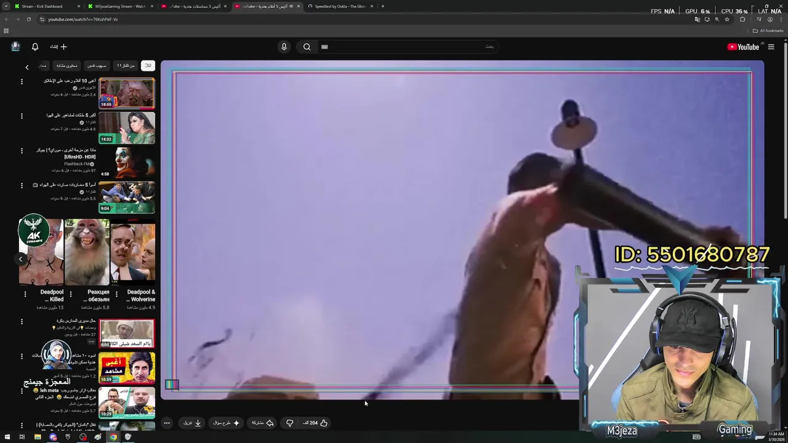Image resolution: width=788 pixels, height=443 pixels.
Task: Click the voice search microphone icon
Action: click(284, 47)
